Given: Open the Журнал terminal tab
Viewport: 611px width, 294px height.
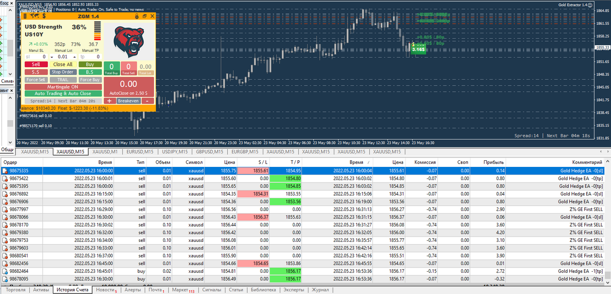Looking at the screenshot, I should 320,290.
